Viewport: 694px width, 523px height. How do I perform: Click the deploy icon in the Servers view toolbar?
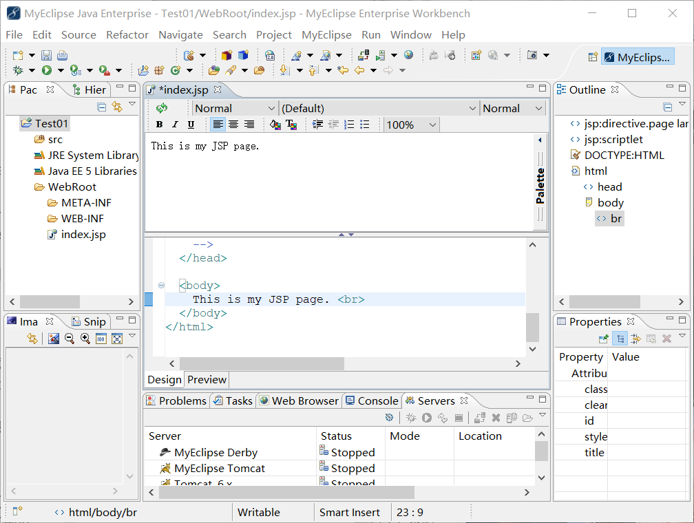479,418
